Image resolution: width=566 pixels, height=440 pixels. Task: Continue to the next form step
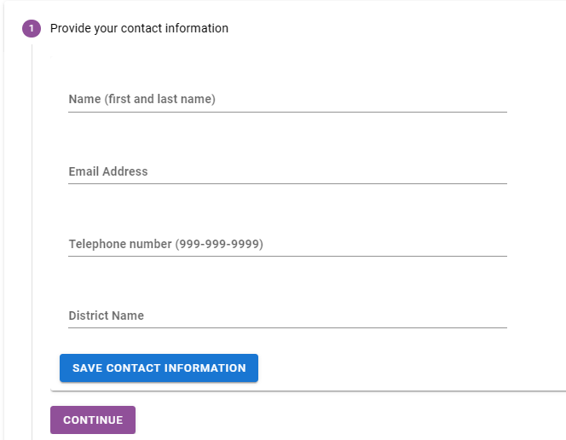coord(93,420)
